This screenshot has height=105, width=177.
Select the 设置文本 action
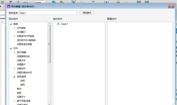pos(21,61)
